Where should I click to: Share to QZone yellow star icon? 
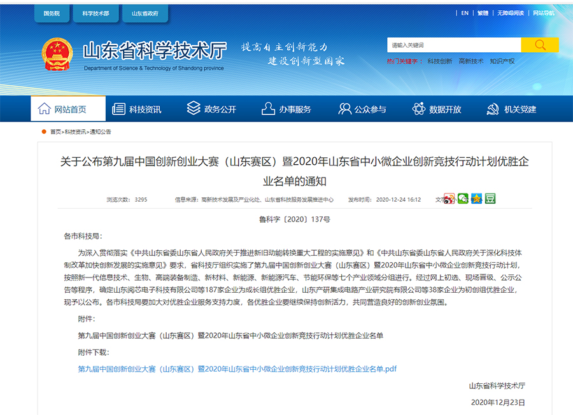[476, 199]
